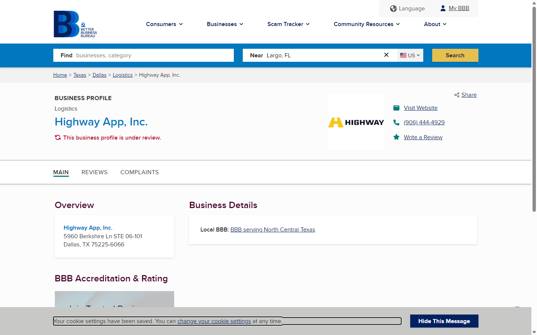Click the under review refresh icon

pos(58,137)
